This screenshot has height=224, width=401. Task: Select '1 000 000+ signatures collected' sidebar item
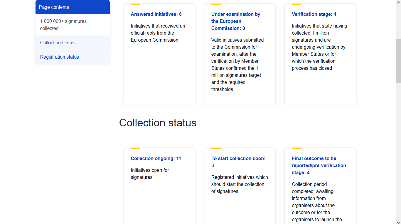click(x=63, y=25)
